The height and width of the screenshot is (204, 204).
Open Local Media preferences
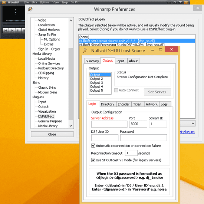(x=46, y=59)
